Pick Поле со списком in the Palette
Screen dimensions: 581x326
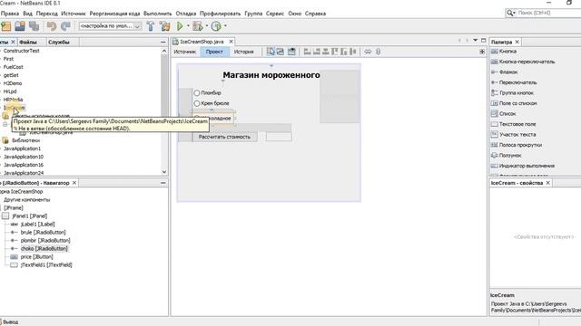pyautogui.click(x=514, y=103)
